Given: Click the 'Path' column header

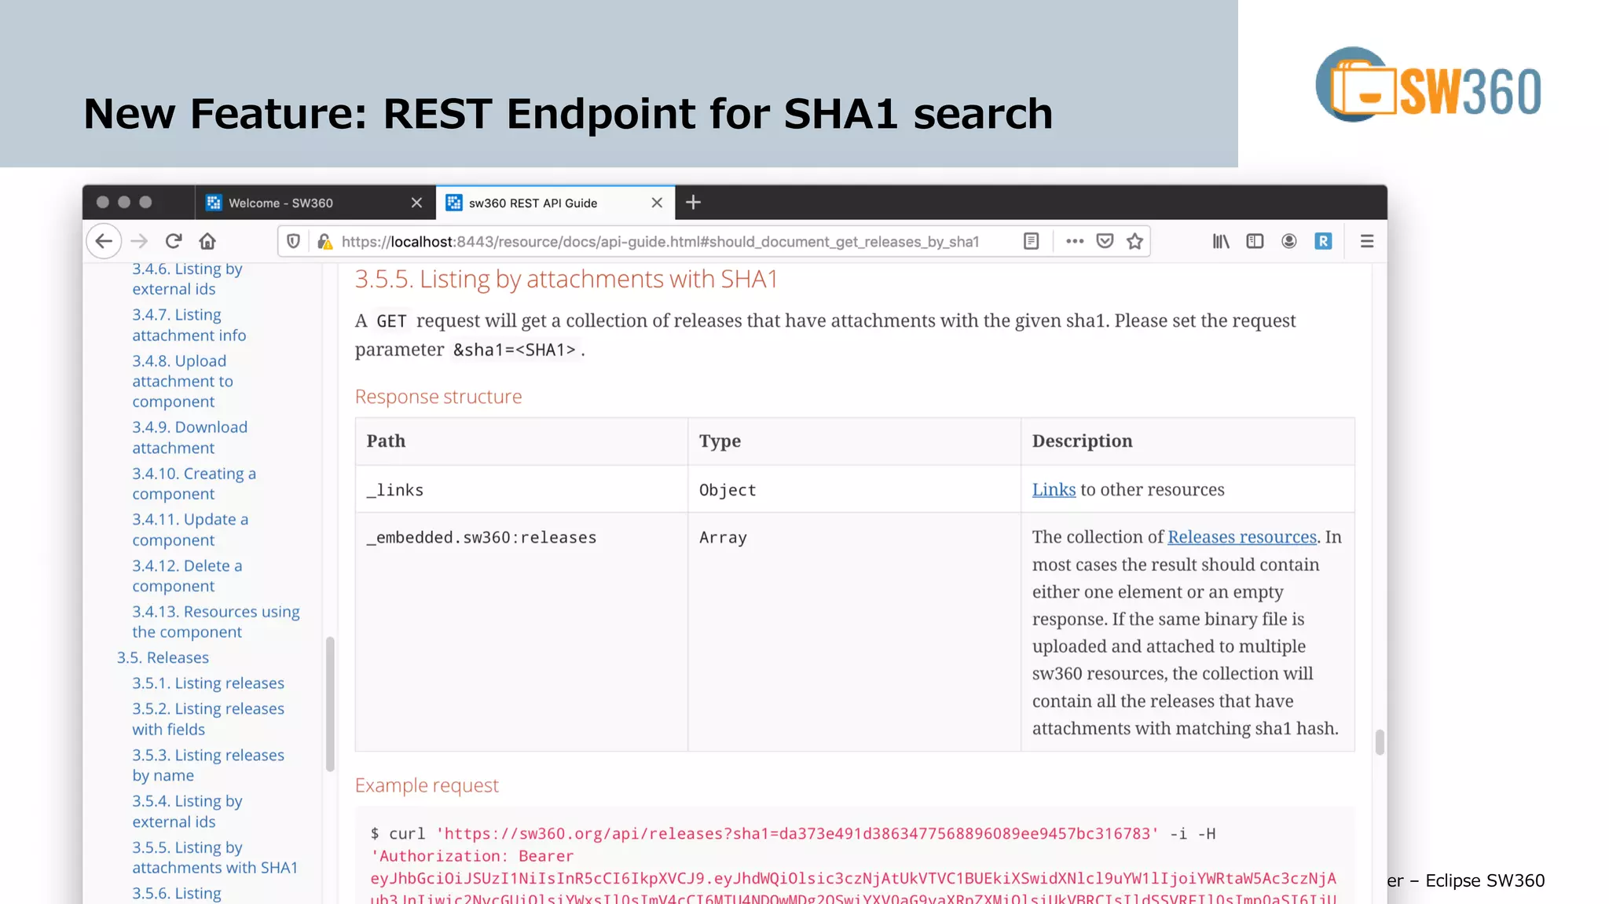Looking at the screenshot, I should [x=522, y=441].
